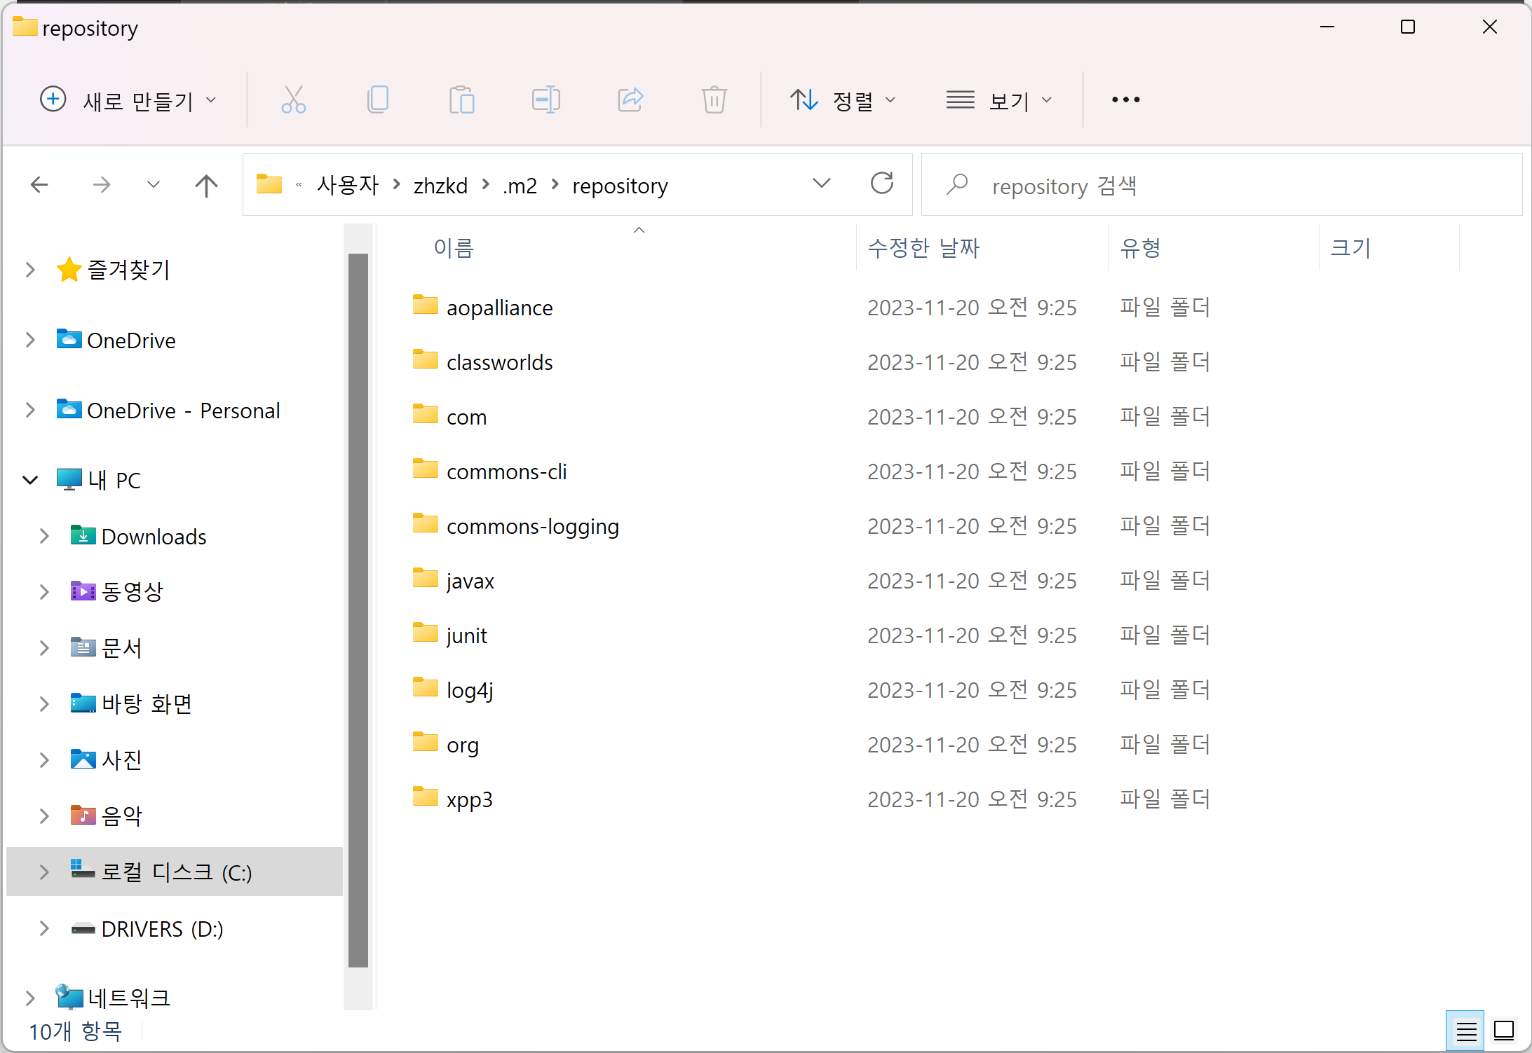1532x1053 pixels.
Task: Collapse the 내 PC tree node
Action: click(30, 480)
